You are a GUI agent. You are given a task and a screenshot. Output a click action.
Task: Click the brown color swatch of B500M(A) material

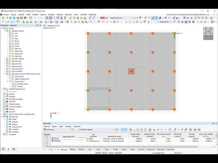(x=52, y=141)
